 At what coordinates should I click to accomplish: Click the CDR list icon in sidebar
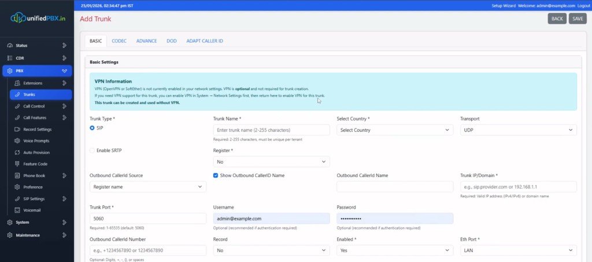(10, 58)
